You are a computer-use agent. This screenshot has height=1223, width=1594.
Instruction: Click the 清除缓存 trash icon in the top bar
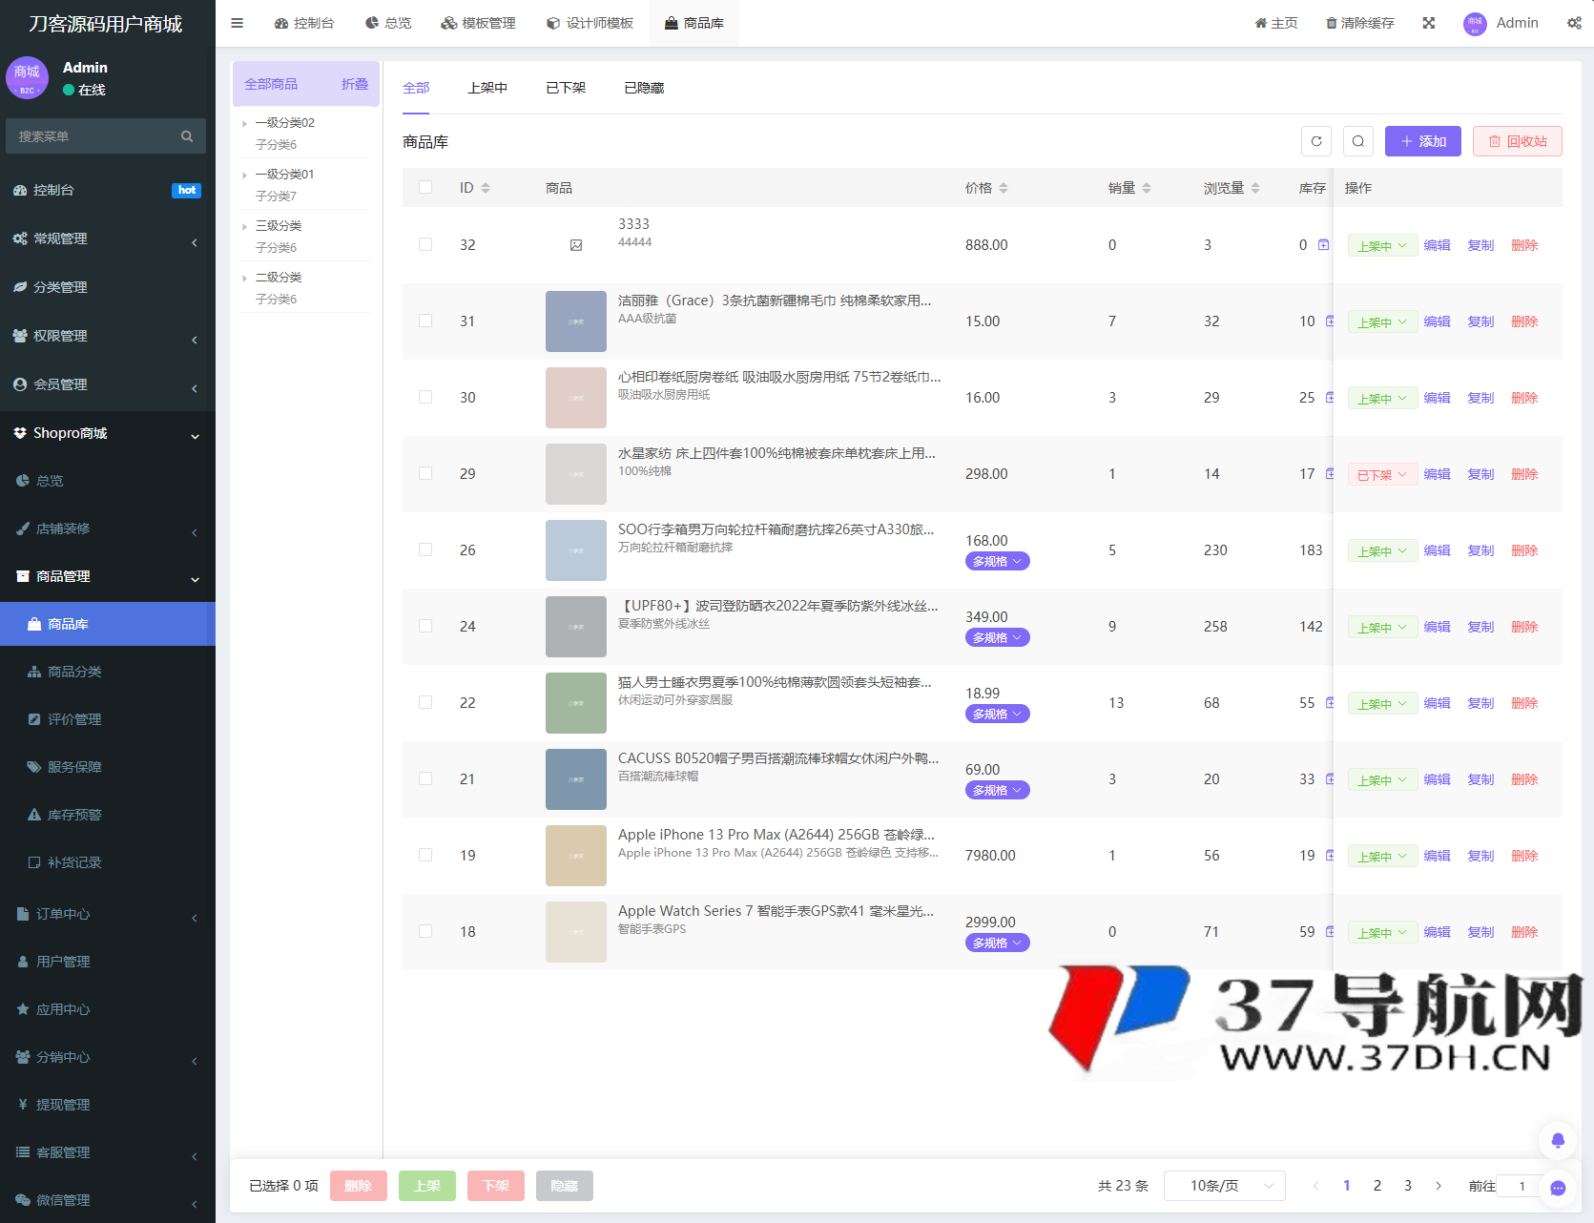point(1330,22)
